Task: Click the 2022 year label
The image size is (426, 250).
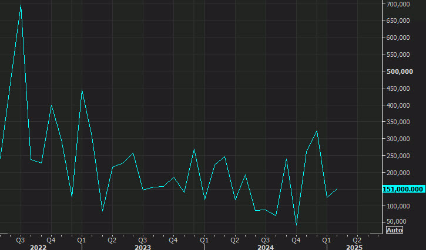Action: click(x=38, y=247)
